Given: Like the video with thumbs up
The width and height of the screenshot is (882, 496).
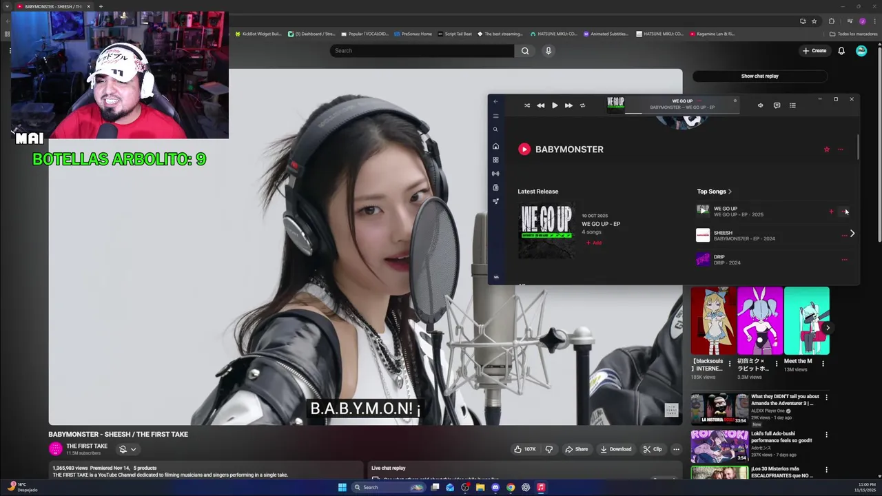Looking at the screenshot, I should point(525,449).
